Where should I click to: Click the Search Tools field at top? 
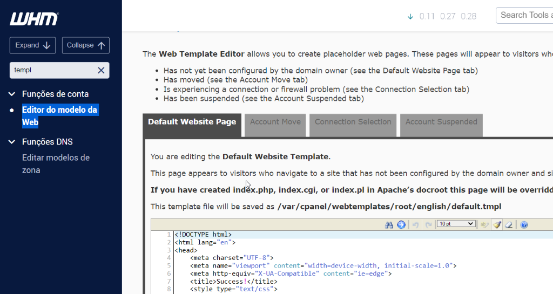524,16
